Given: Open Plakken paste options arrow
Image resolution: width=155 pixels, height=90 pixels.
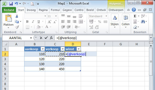Looking at the screenshot, I should [x=8, y=28].
